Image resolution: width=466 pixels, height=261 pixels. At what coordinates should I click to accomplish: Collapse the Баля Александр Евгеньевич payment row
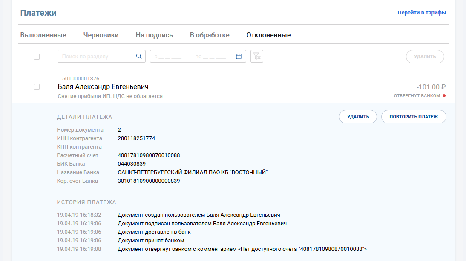click(x=213, y=87)
